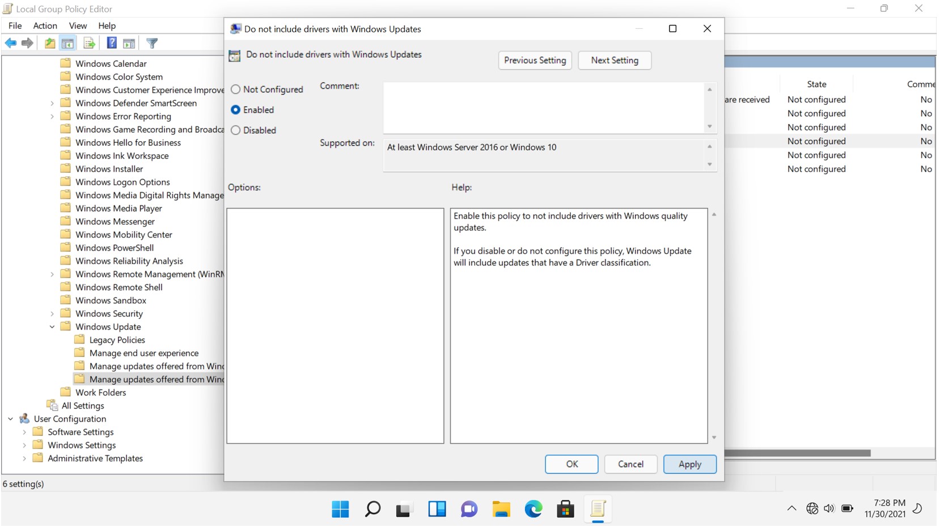This screenshot has width=940, height=527.
Task: Toggle the Show/Hide console tree icon
Action: pyautogui.click(x=68, y=43)
